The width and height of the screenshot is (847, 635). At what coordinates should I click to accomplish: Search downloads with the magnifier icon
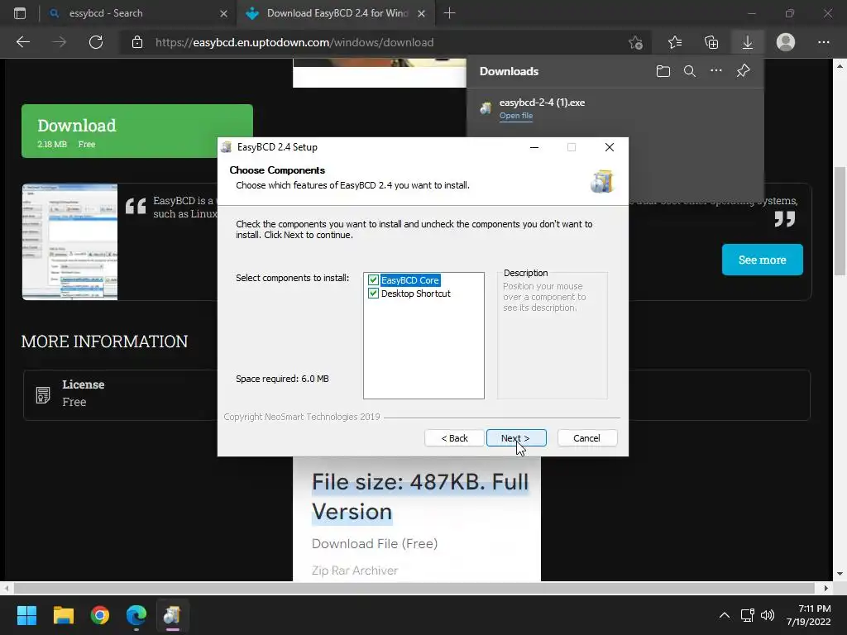click(689, 71)
